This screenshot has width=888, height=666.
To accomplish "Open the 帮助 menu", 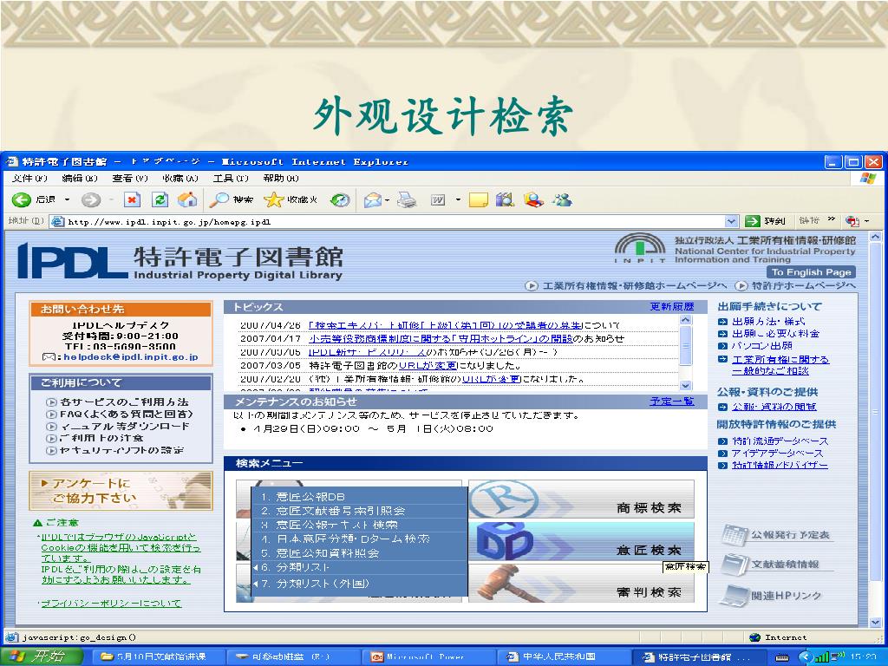I will [x=281, y=179].
